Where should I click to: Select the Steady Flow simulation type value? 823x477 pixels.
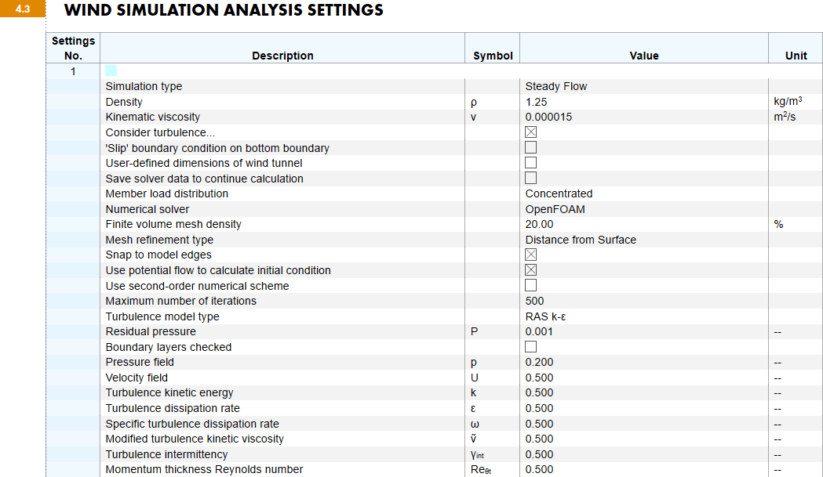click(x=556, y=86)
